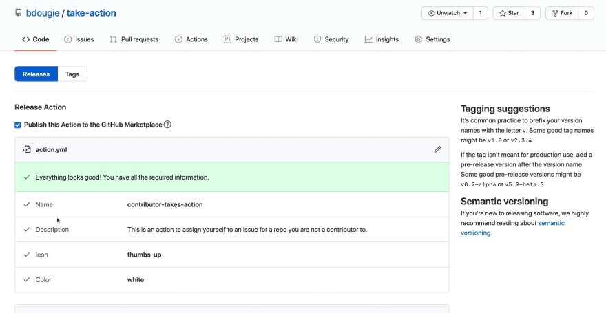Click the Semantic versioning heading
Screen dimensions: 606x313
point(504,202)
